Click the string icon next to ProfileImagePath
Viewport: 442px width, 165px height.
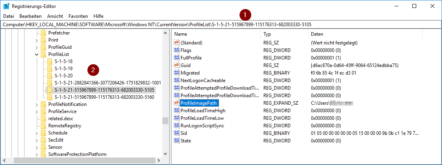pyautogui.click(x=177, y=103)
